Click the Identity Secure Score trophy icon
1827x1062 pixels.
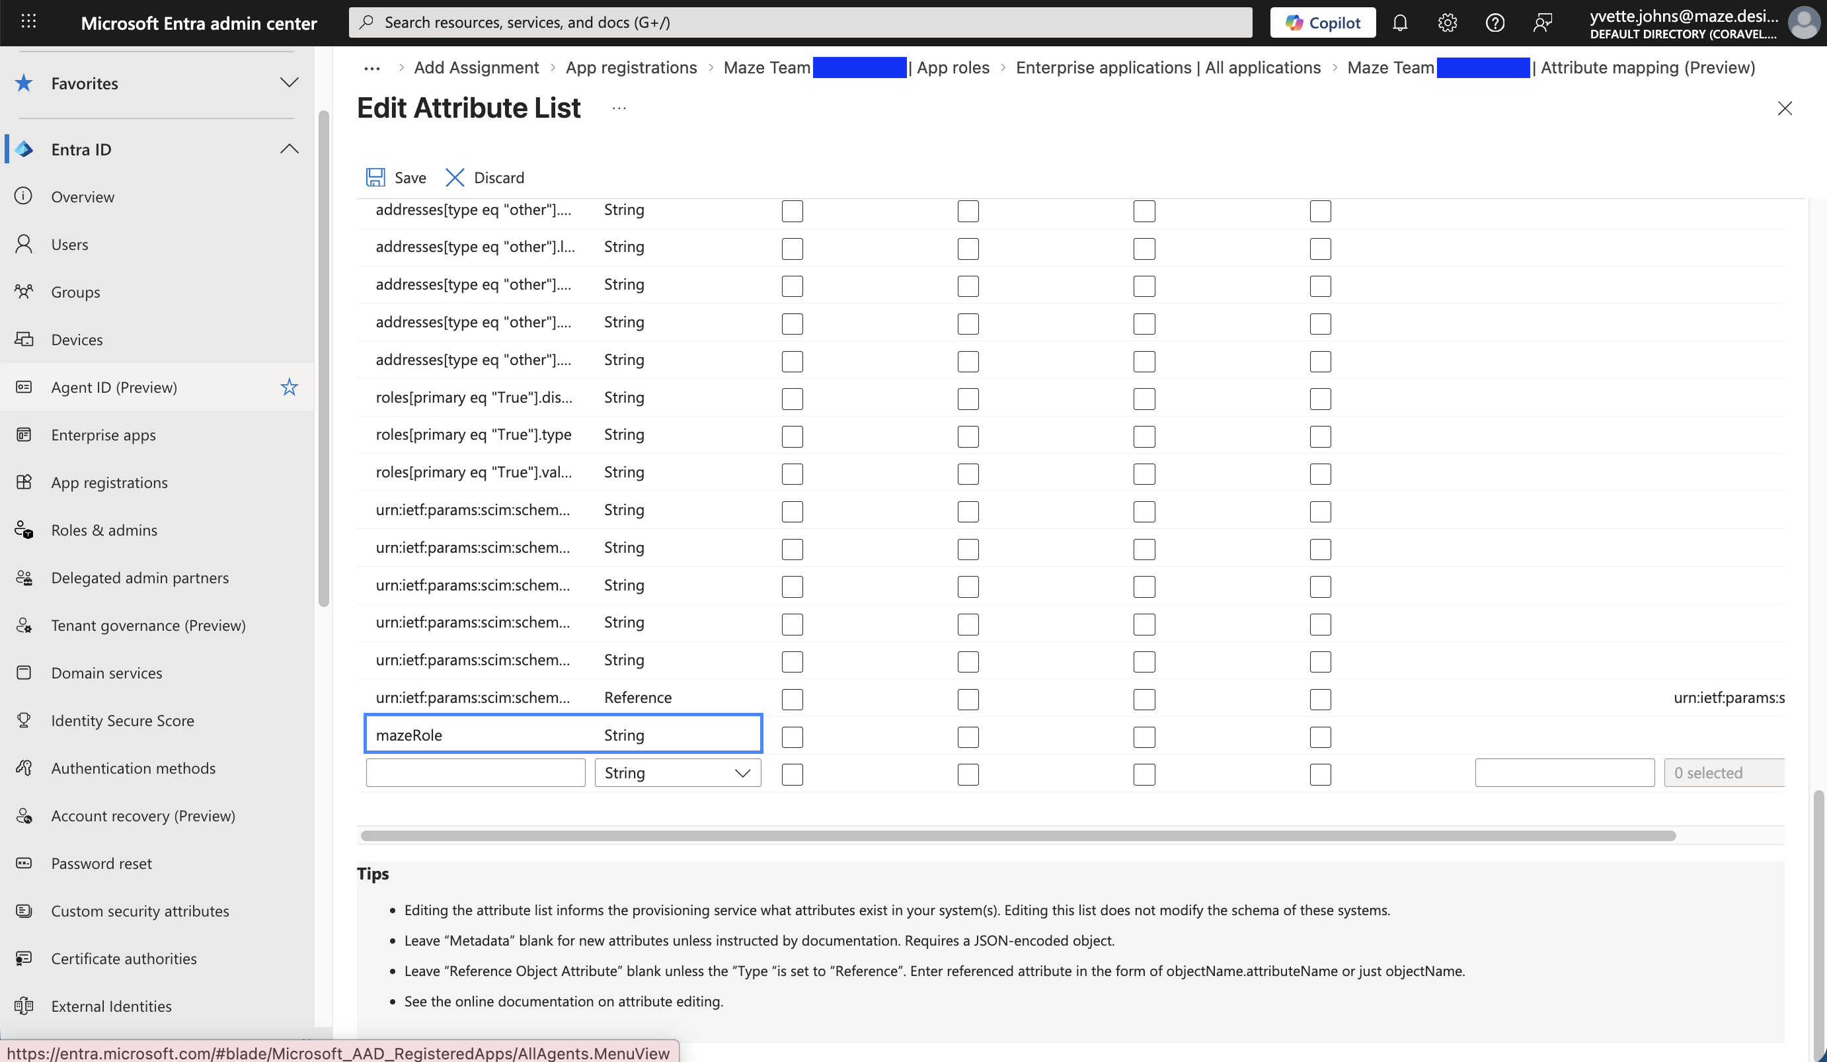point(24,720)
